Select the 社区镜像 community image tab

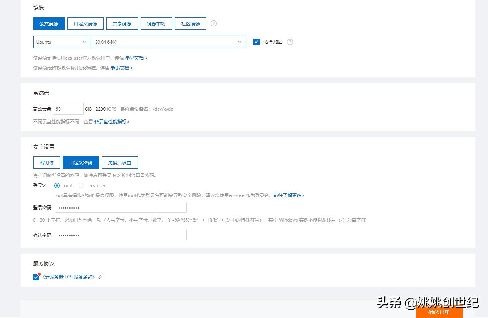[190, 23]
